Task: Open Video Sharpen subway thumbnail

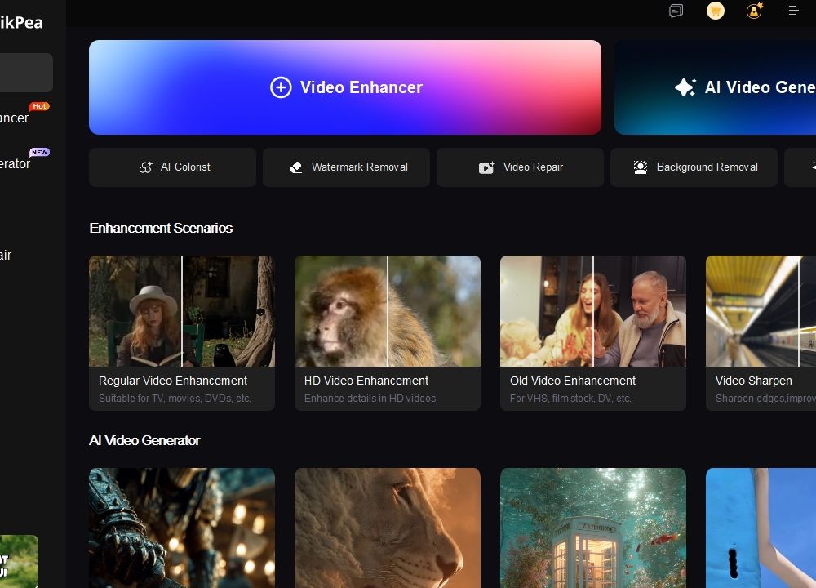Action: [761, 311]
